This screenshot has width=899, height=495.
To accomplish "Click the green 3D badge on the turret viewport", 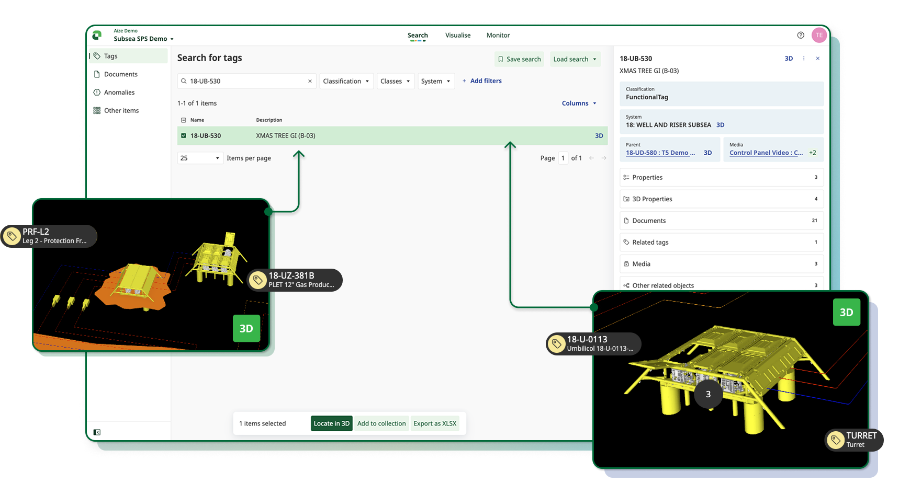I will click(x=846, y=312).
